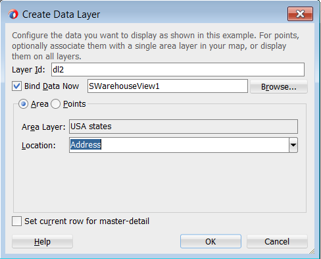Close the Create Data Layer dialog
Image resolution: width=321 pixels, height=259 pixels.
tap(300, 14)
